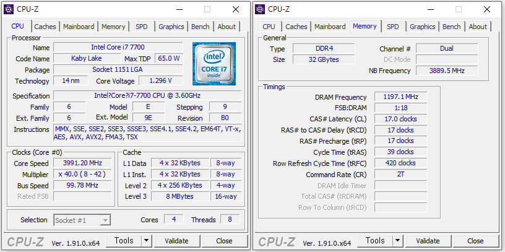Switch to CPU tab in right CPU-Z window
Image resolution: width=505 pixels, height=252 pixels.
pyautogui.click(x=269, y=27)
